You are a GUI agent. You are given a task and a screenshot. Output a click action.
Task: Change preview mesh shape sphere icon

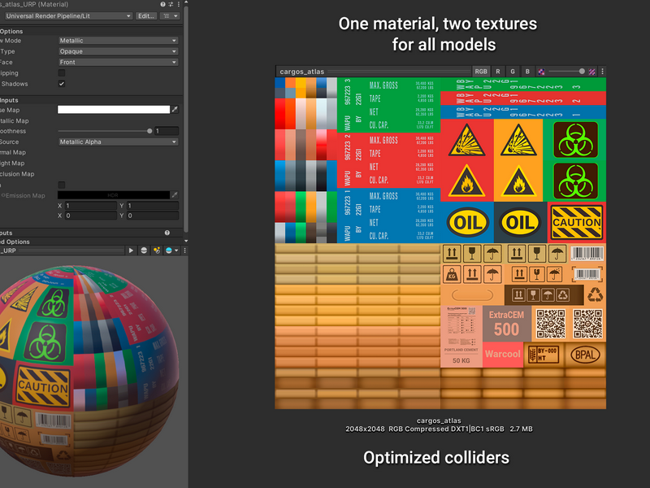point(144,251)
